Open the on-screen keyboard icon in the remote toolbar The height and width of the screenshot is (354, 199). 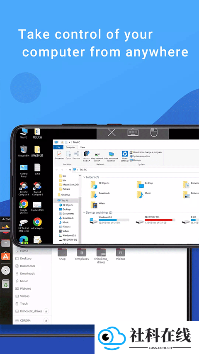tap(133, 132)
